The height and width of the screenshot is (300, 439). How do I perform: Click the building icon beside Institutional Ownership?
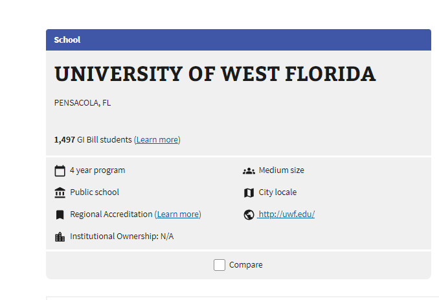60,237
